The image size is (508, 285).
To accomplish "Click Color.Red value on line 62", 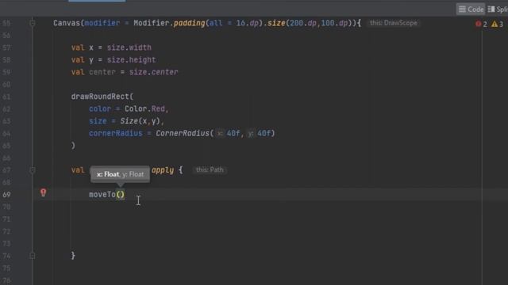I will (144, 109).
